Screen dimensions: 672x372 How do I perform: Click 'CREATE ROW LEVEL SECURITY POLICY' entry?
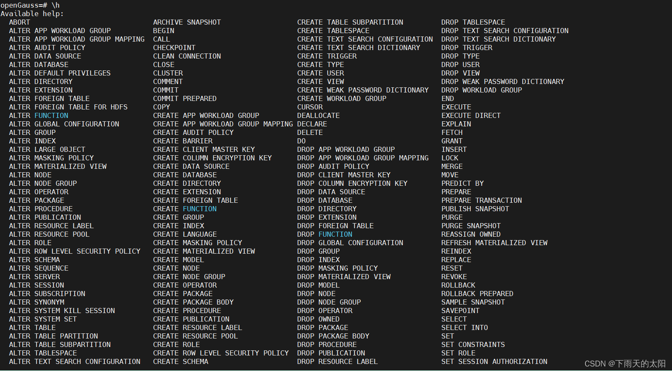click(x=221, y=353)
